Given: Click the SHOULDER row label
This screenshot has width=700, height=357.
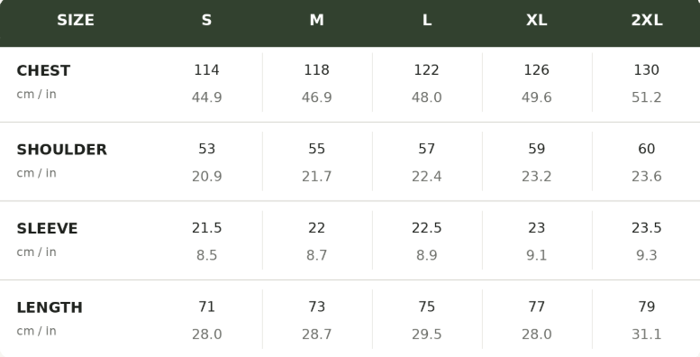Looking at the screenshot, I should coord(61,150).
